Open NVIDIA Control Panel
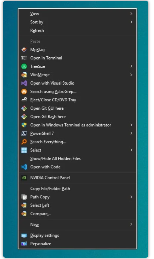This screenshot has width=154, height=259. pos(50,178)
